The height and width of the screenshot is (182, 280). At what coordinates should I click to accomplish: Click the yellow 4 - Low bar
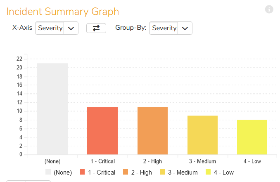point(252,137)
